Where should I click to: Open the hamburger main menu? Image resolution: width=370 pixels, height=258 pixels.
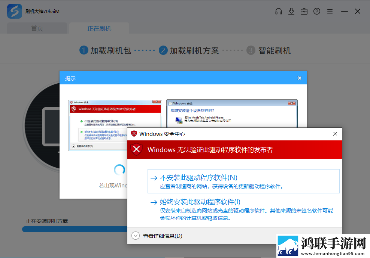(x=330, y=11)
